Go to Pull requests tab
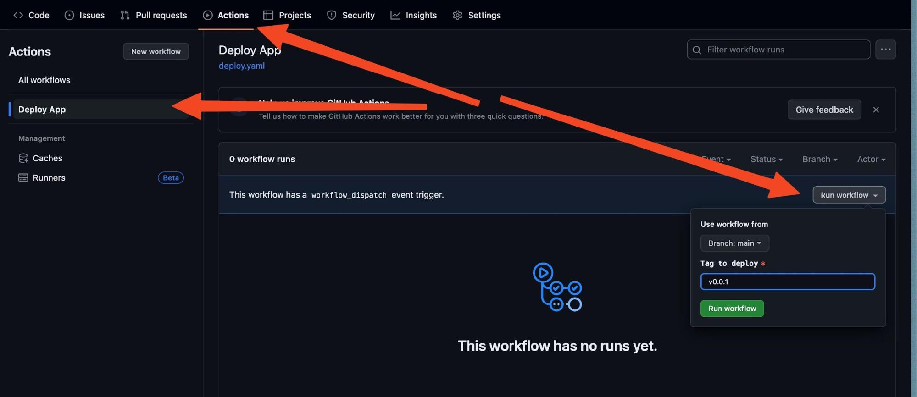Viewport: 917px width, 397px height. (154, 15)
